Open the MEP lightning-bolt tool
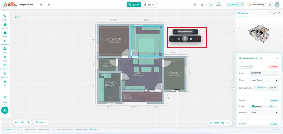This screenshot has height=134, width=283. (x=5, y=83)
